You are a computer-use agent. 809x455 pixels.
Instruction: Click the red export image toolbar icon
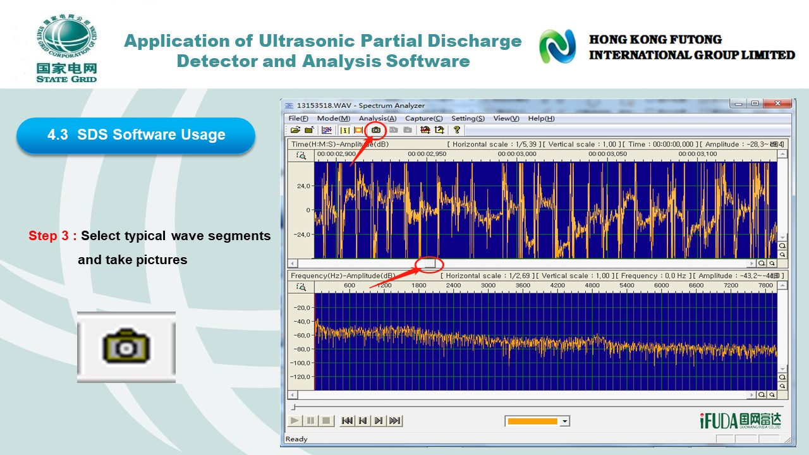click(x=425, y=130)
